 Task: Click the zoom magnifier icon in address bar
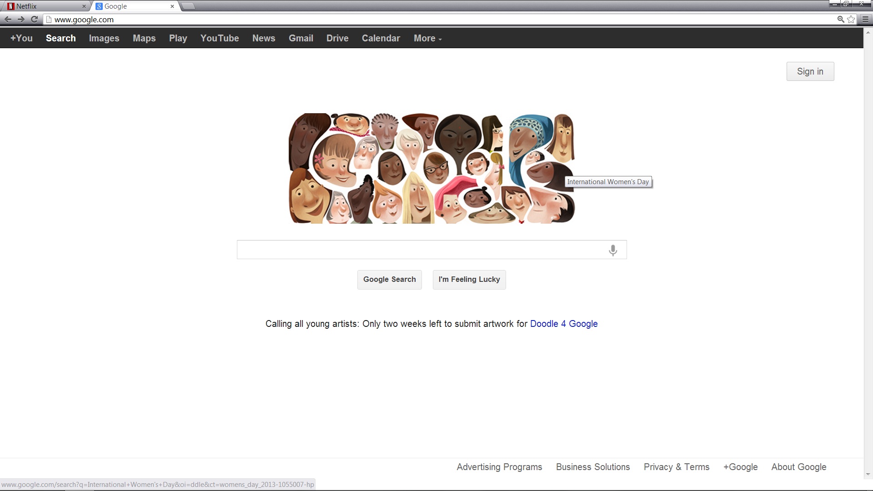pos(840,20)
